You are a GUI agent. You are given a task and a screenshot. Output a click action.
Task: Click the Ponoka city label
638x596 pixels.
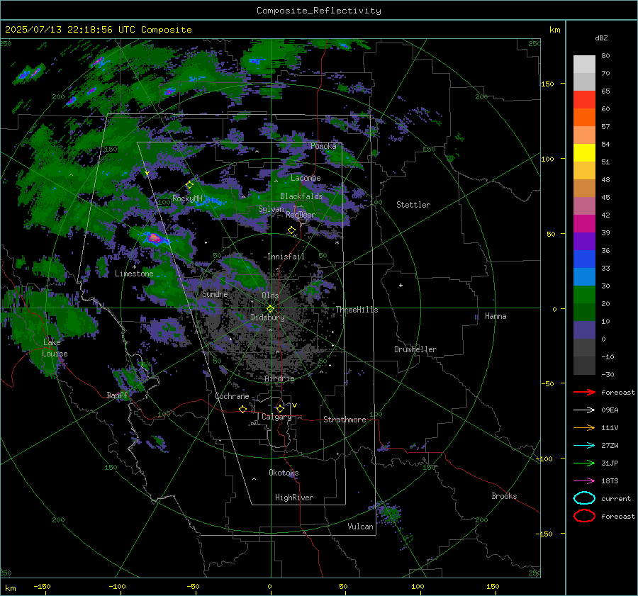click(x=323, y=146)
